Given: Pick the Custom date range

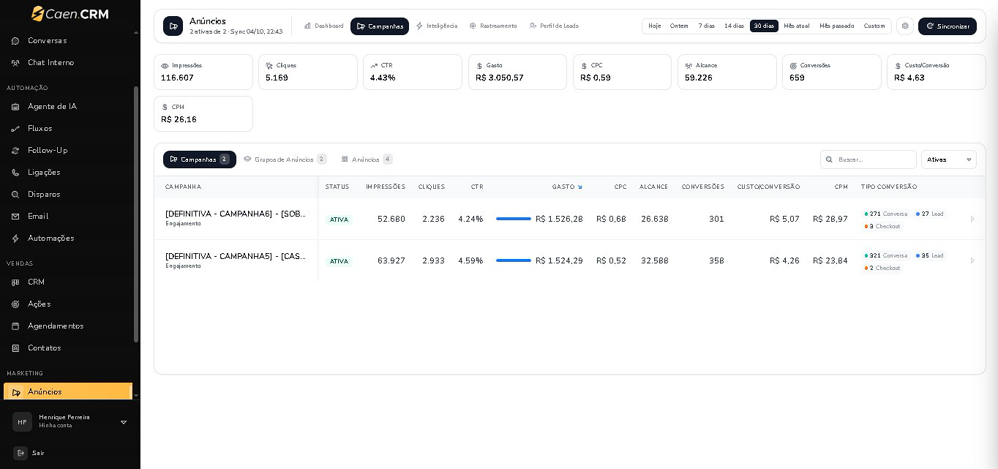Looking at the screenshot, I should click(x=874, y=26).
